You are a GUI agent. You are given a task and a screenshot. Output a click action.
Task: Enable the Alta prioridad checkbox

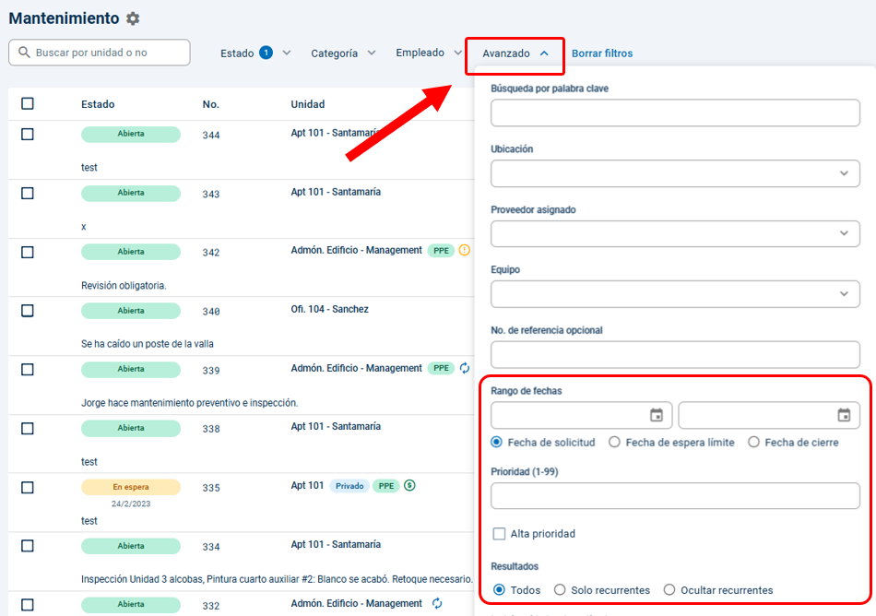(499, 534)
